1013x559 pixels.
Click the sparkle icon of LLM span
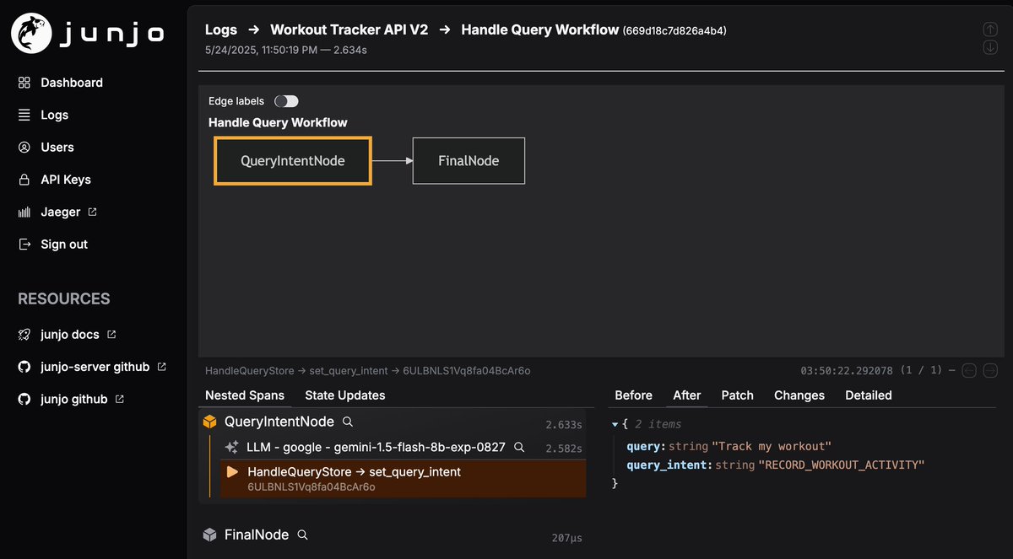tap(231, 447)
